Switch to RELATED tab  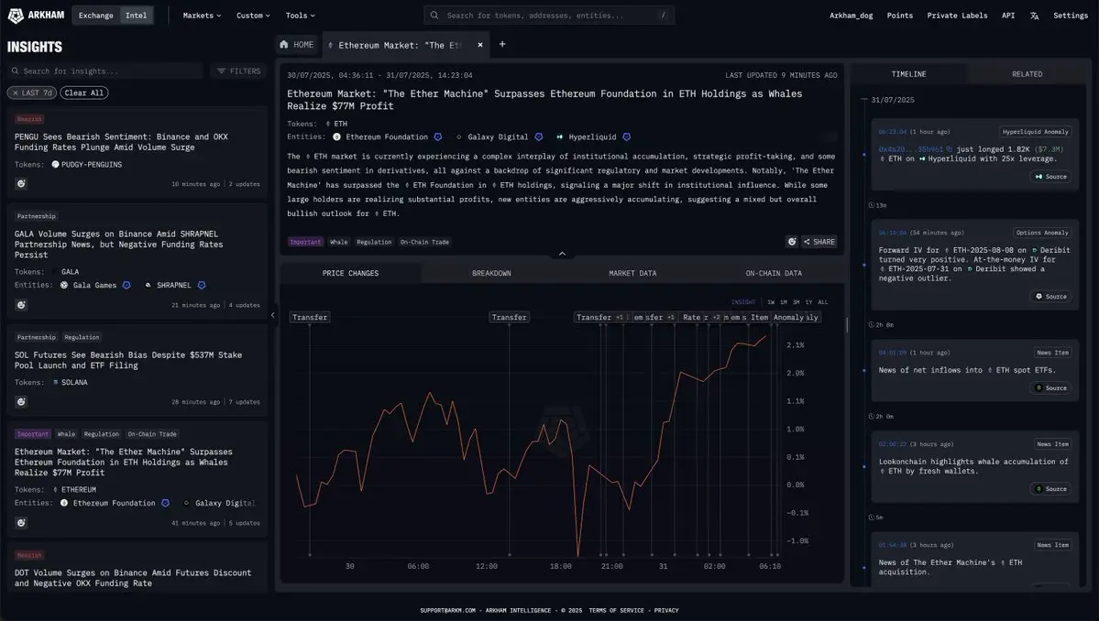pyautogui.click(x=1027, y=74)
